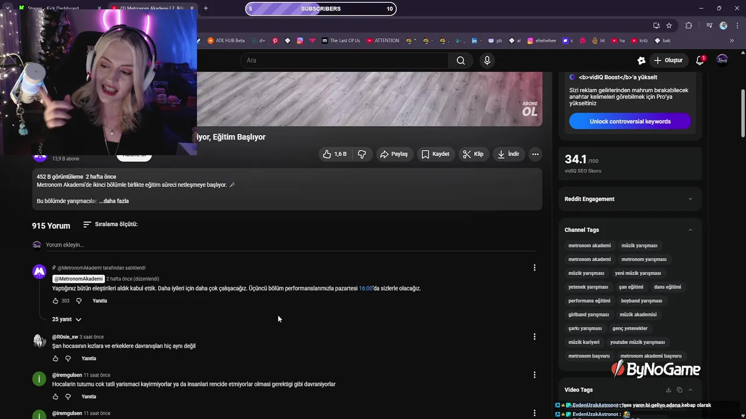Dislike the R0sie_xw comment
This screenshot has height=419, width=746.
[68, 358]
